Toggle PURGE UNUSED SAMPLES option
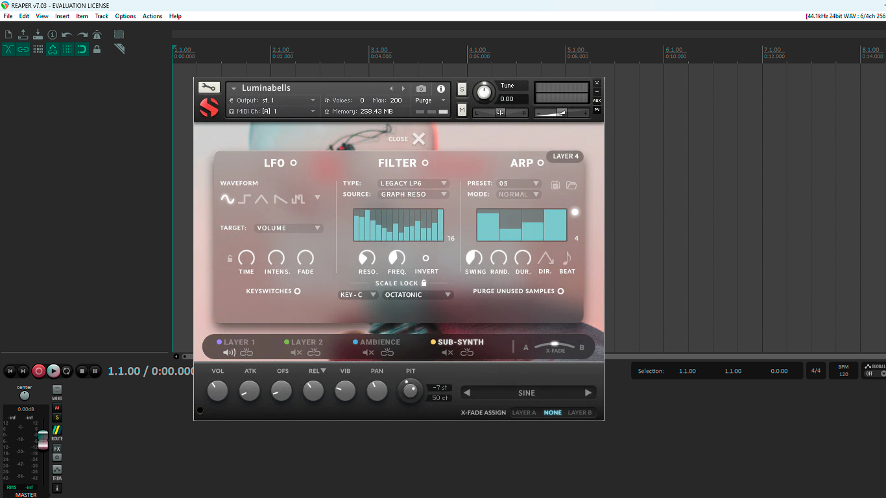The width and height of the screenshot is (886, 498). pos(561,291)
